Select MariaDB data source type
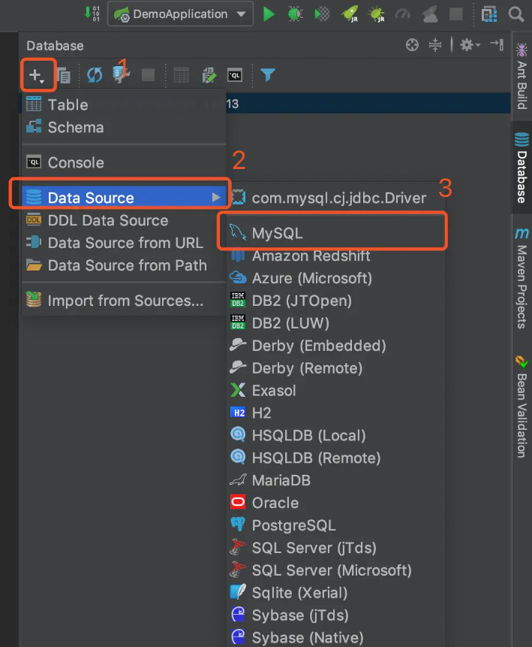This screenshot has width=532, height=647. click(336, 480)
